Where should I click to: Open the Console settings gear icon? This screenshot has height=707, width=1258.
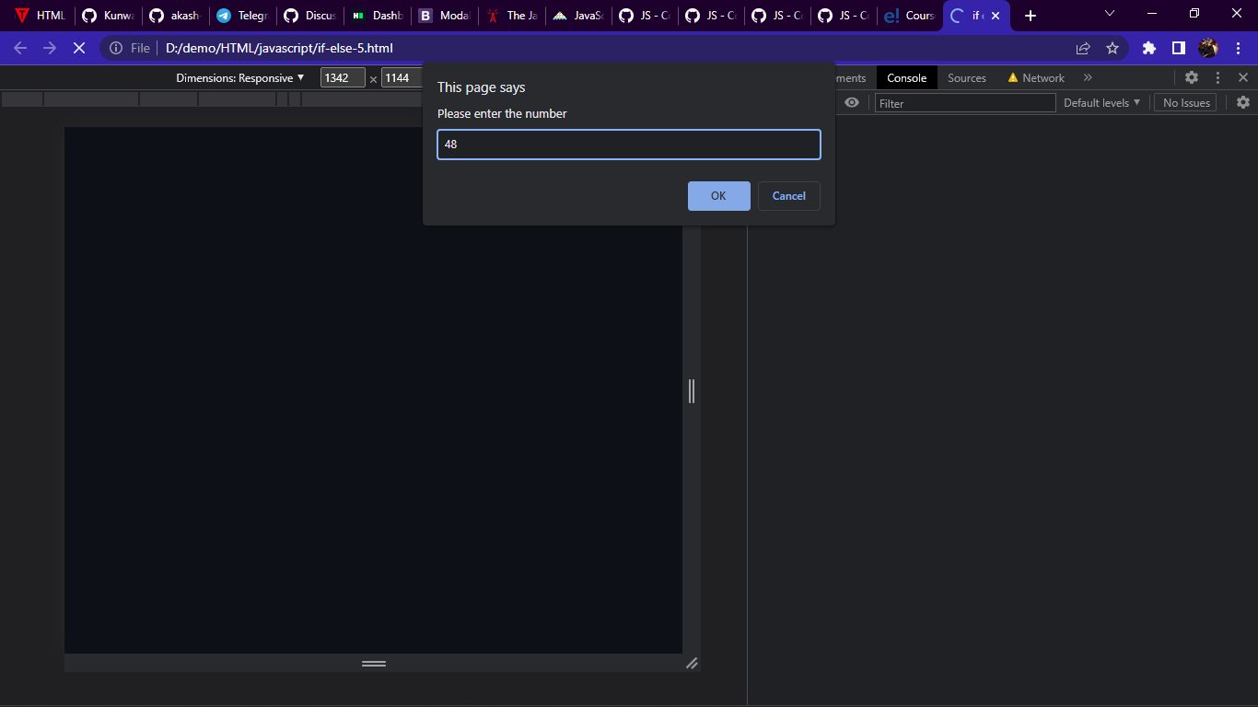point(1243,102)
